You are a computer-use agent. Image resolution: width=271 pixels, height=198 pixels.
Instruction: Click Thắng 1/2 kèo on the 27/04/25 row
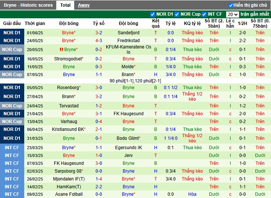pyautogui.click(x=192, y=96)
